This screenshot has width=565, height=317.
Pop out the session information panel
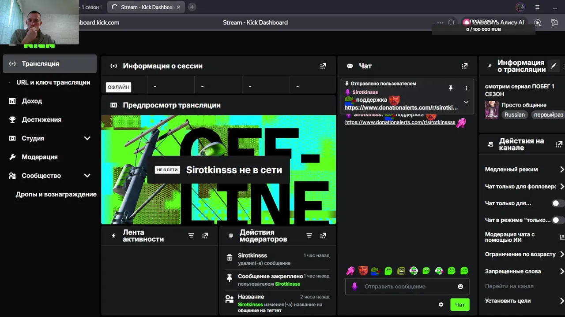[x=323, y=66]
